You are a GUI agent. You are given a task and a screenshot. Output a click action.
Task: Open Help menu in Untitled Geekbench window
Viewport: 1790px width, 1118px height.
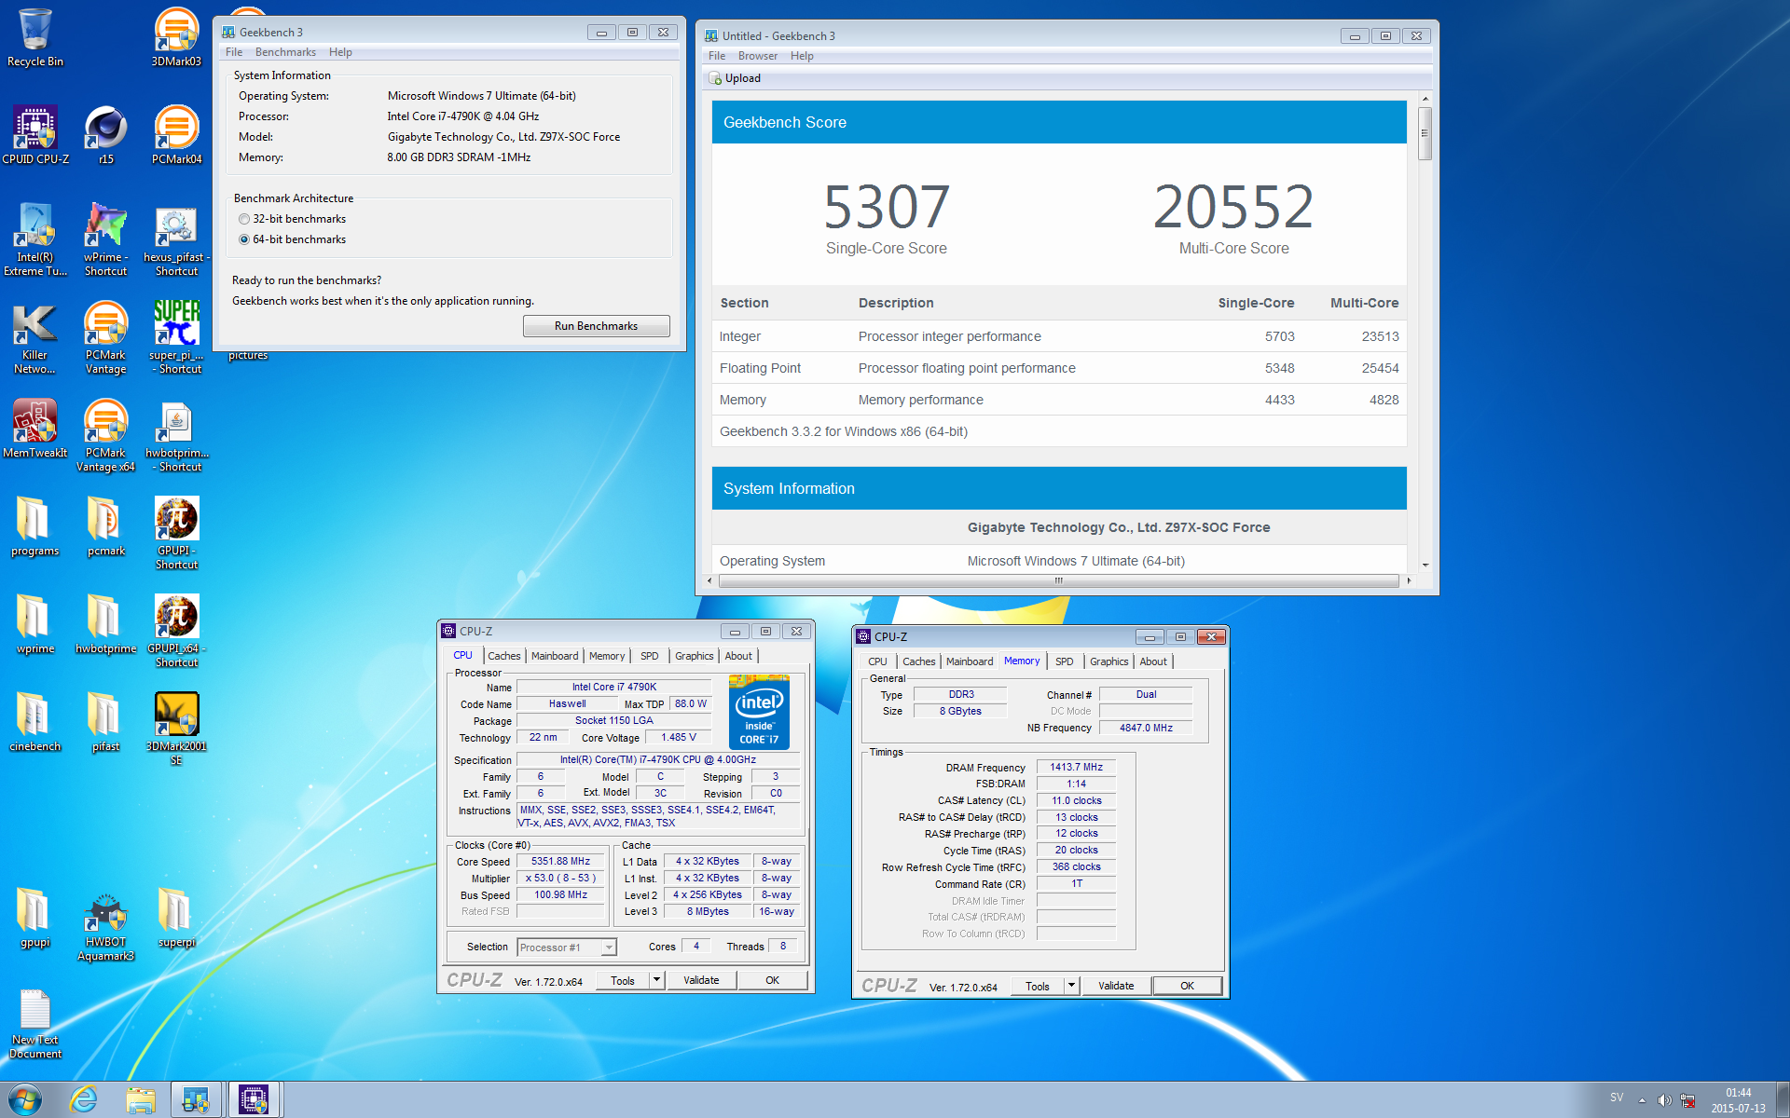point(802,56)
